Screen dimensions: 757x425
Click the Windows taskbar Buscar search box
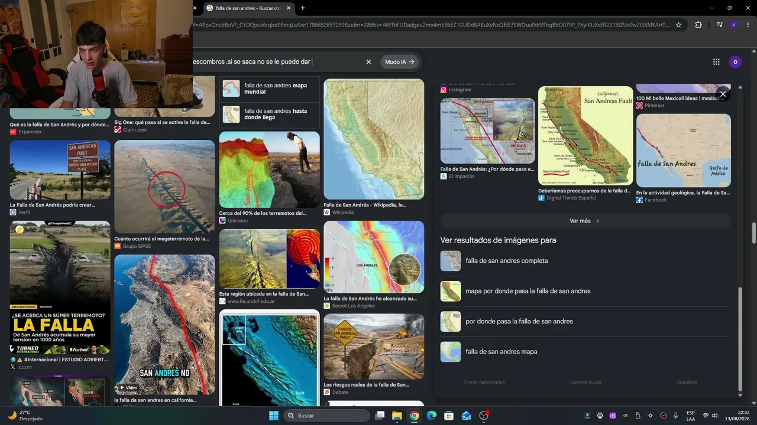[326, 416]
